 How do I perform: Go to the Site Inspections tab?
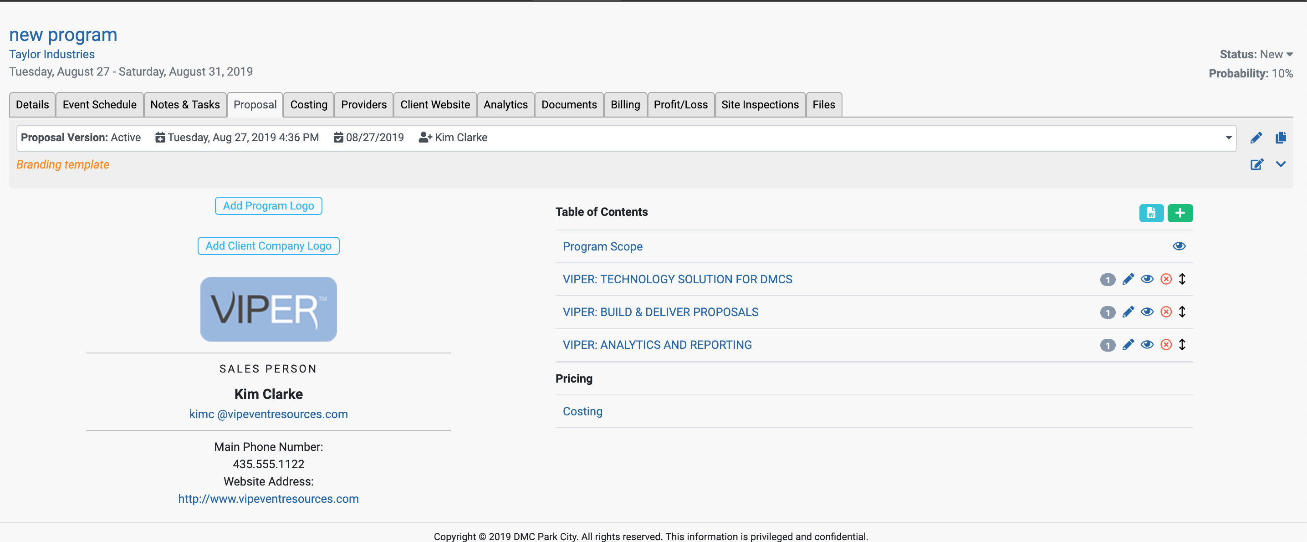point(760,105)
